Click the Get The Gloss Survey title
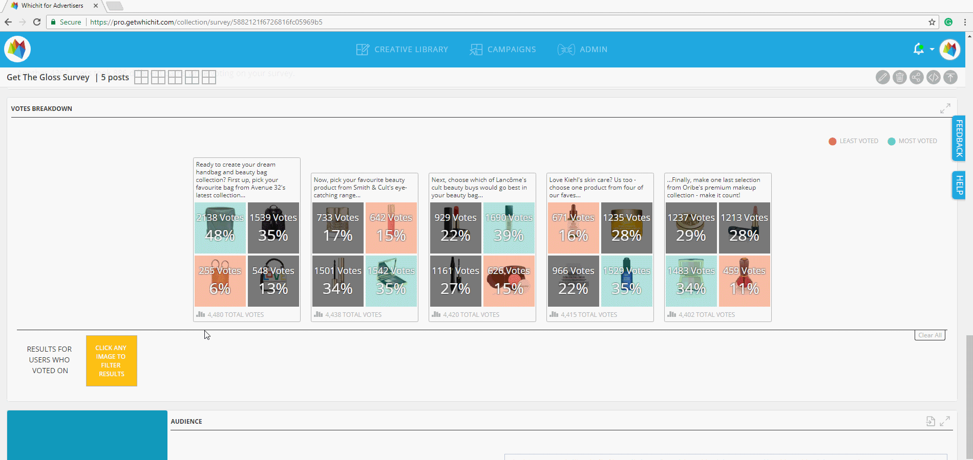Image resolution: width=973 pixels, height=460 pixels. 48,77
